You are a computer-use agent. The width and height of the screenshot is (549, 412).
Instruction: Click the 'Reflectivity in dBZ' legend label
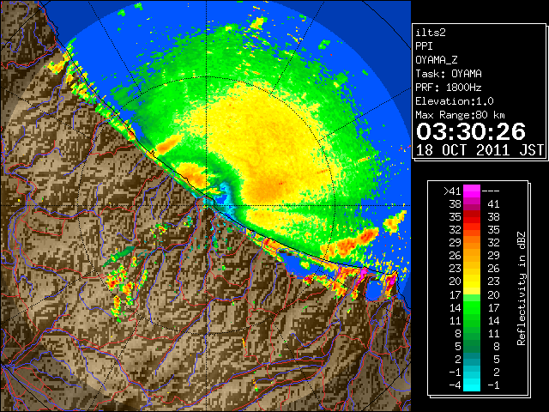(x=522, y=288)
